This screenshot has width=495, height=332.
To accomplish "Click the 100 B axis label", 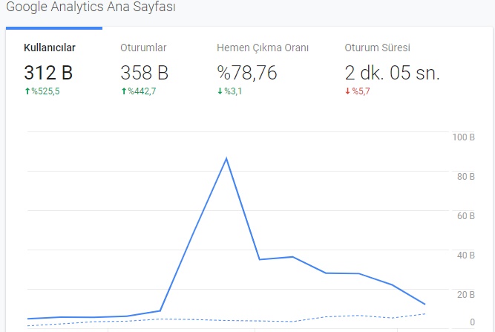I will 463,137.
